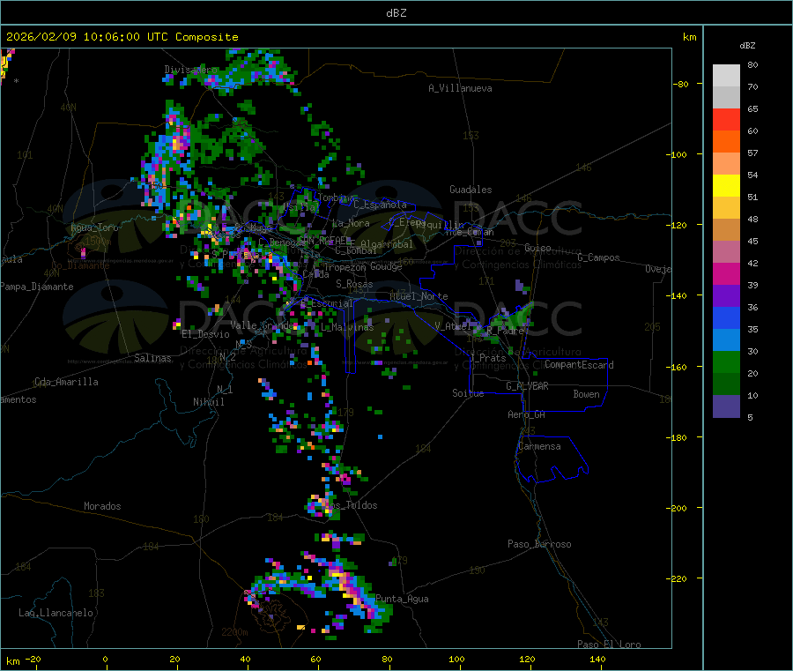This screenshot has height=671, width=793.
Task: Select the light blue 30-35 dBZ swatch
Action: click(x=726, y=340)
